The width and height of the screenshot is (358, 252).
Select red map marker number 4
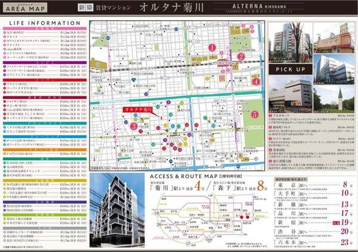point(255,82)
